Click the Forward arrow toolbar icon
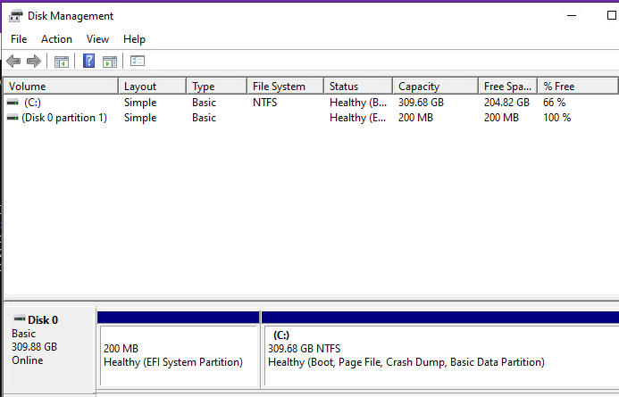Viewport: 619px width, 397px height. coord(34,61)
